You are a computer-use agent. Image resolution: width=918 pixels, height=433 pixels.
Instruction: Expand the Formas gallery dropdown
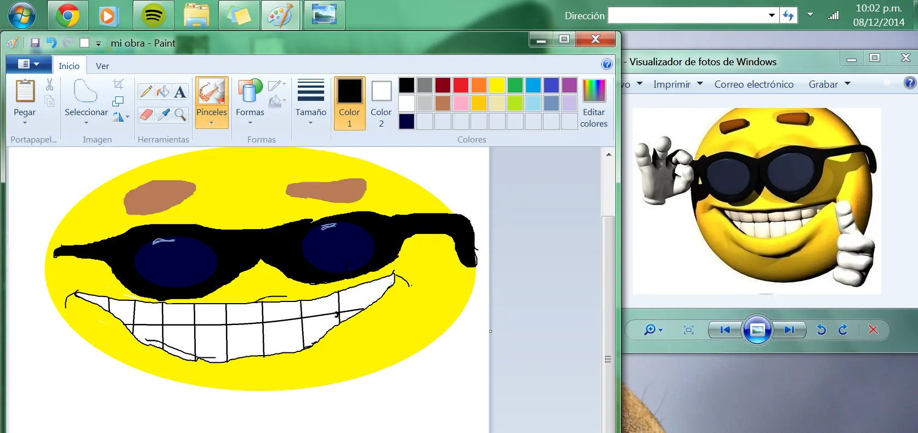pos(250,123)
